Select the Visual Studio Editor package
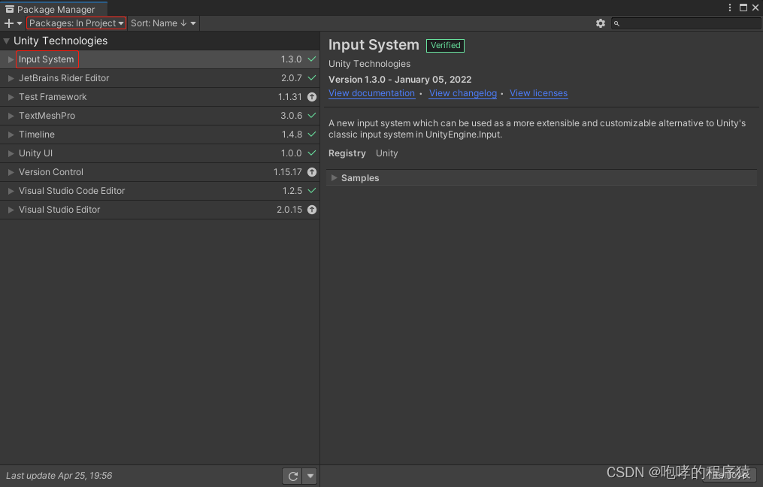This screenshot has height=487, width=763. [x=159, y=210]
